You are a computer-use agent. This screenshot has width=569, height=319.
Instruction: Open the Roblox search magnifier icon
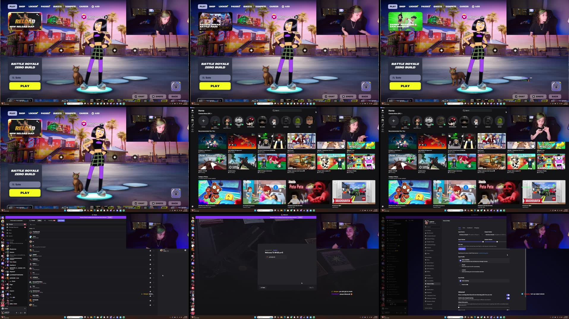[x=273, y=110]
